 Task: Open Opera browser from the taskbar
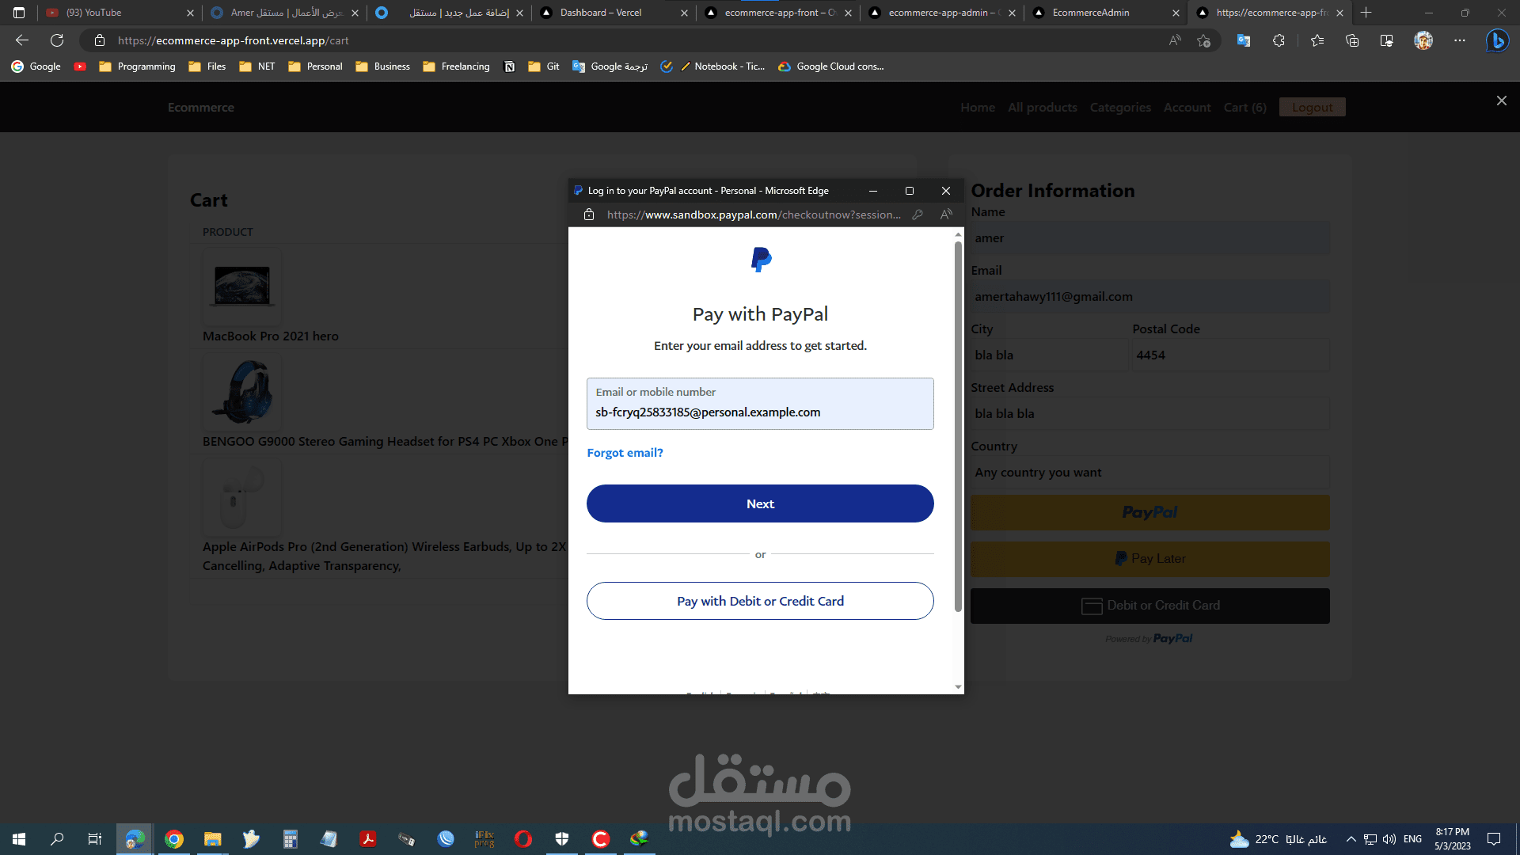tap(522, 839)
